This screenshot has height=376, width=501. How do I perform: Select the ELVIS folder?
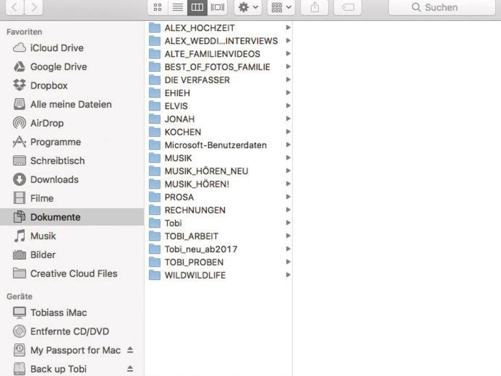pos(219,106)
